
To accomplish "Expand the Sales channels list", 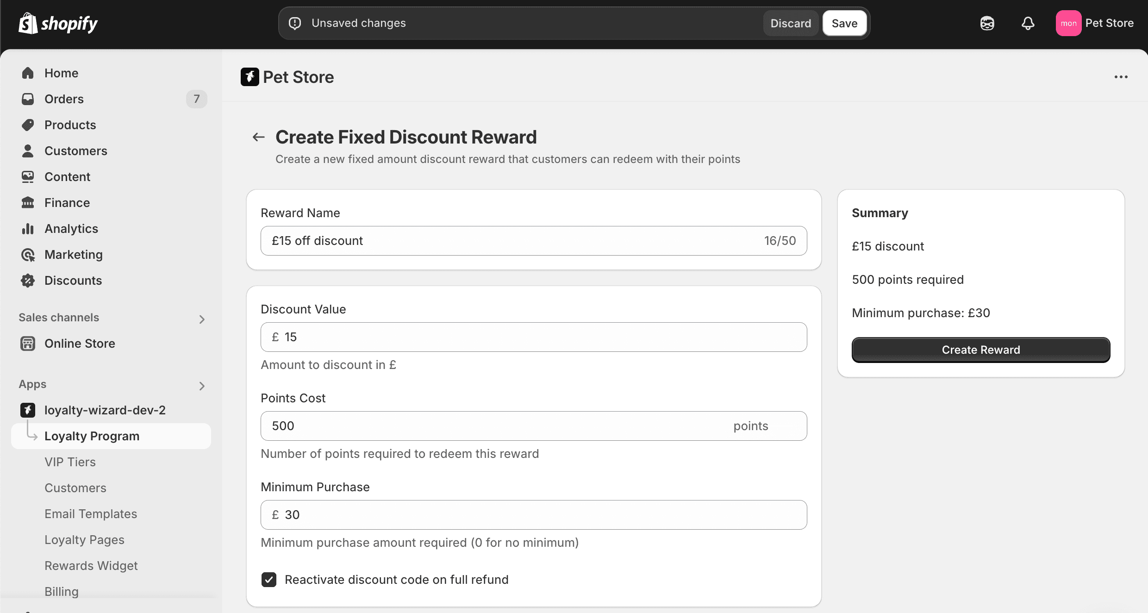I will tap(202, 319).
